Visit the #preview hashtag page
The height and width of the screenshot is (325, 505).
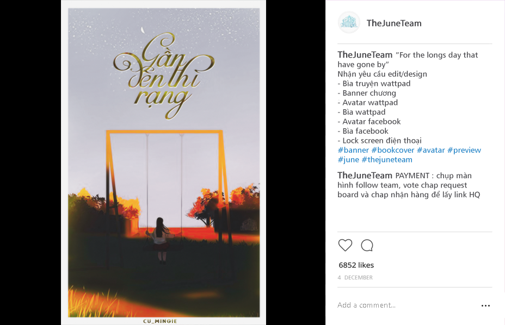pyautogui.click(x=464, y=150)
